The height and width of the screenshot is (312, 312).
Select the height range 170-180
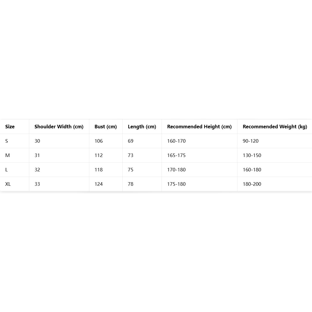pyautogui.click(x=176, y=170)
